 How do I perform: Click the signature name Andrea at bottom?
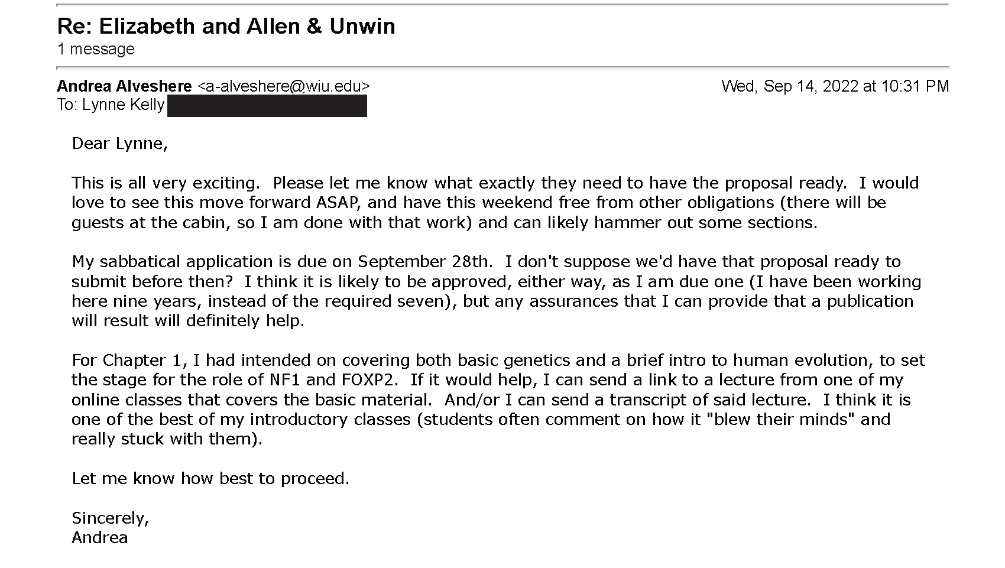[99, 538]
